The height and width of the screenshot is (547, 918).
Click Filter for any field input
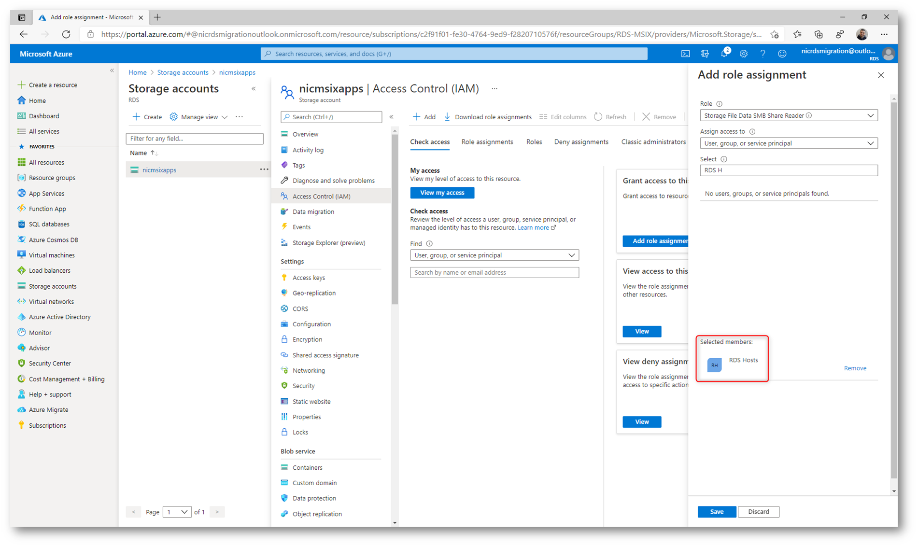195,139
